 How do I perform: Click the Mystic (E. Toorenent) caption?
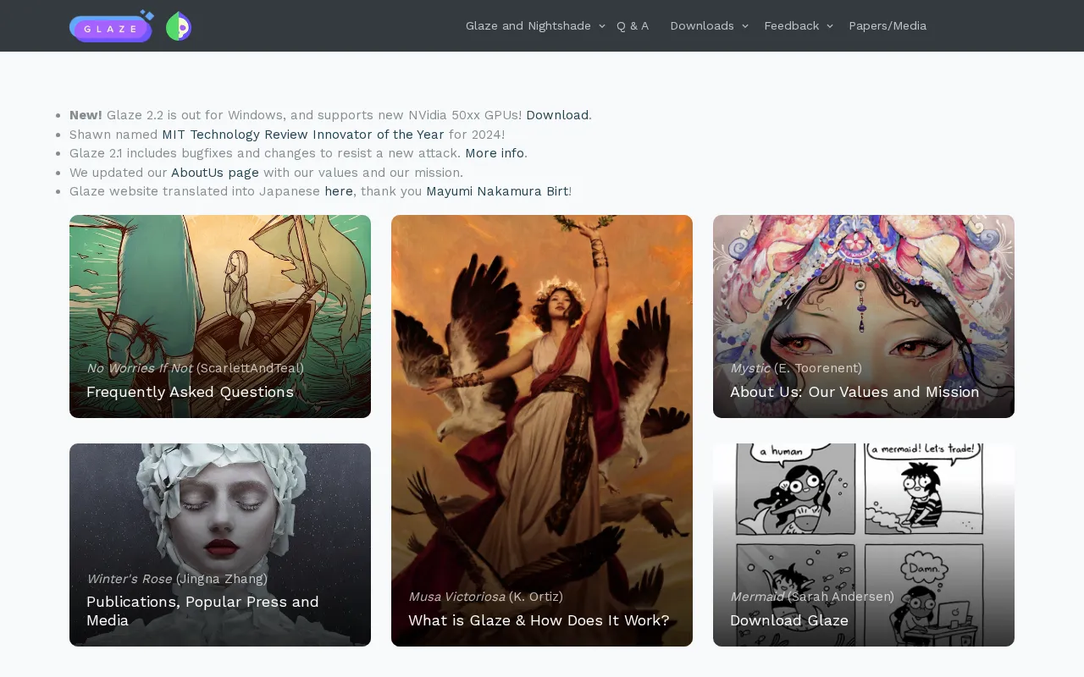[x=796, y=368]
